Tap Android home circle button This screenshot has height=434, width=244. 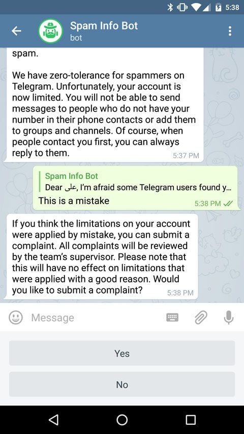(x=122, y=420)
